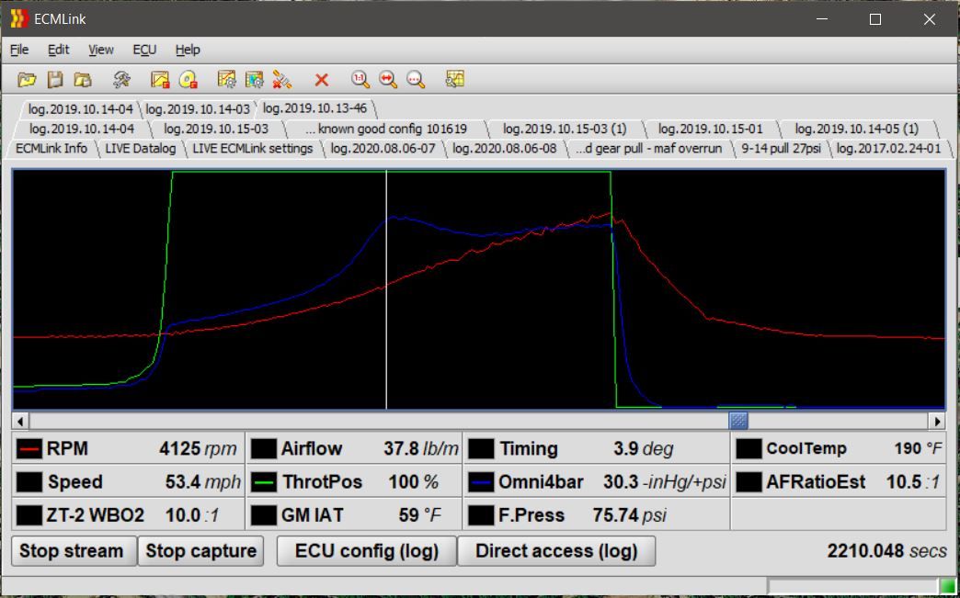Screen dimensions: 960x598
Task: Click the RPM value 4125 rpm
Action: click(x=198, y=449)
